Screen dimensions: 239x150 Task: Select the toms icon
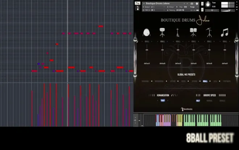coord(193,33)
